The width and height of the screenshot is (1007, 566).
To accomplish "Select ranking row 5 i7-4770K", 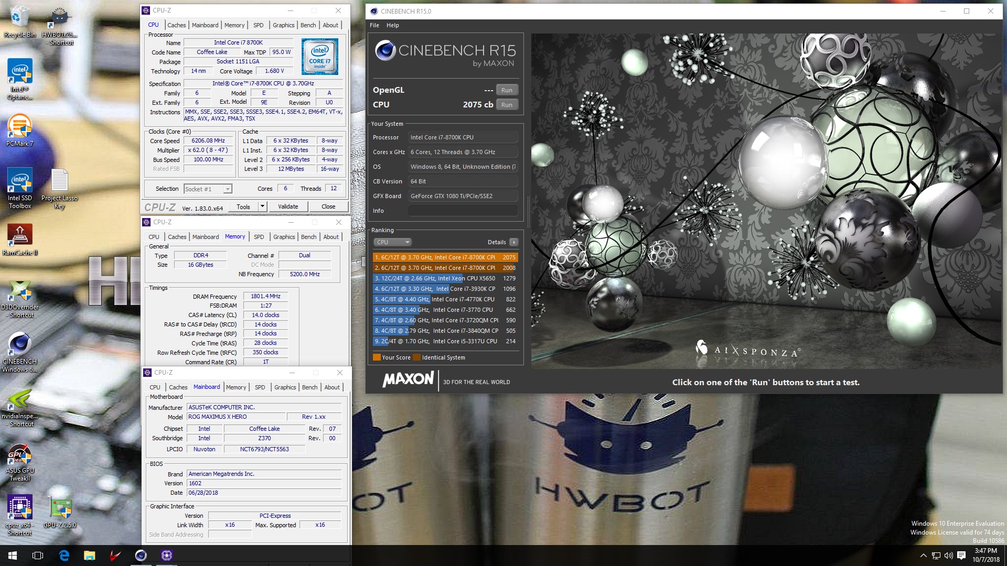I will [445, 299].
